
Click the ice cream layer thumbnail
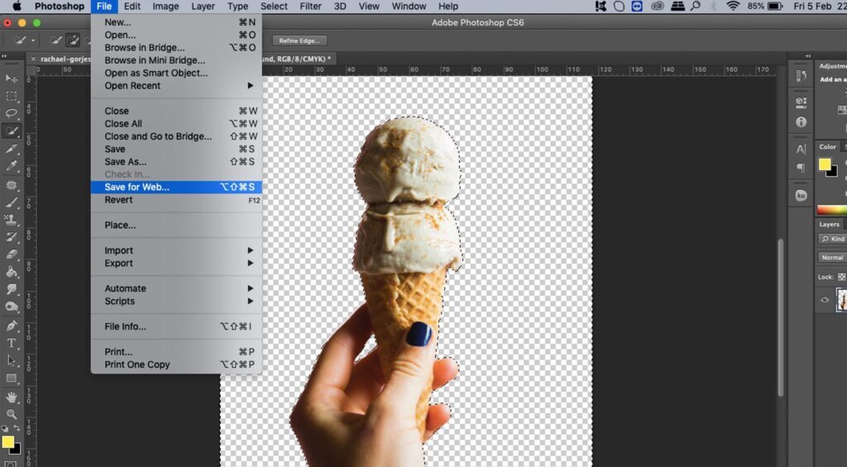click(842, 300)
